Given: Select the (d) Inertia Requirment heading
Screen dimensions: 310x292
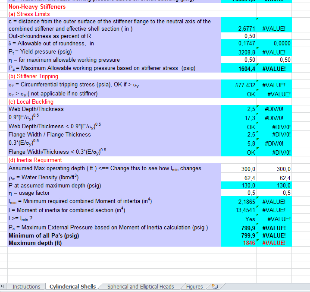Looking at the screenshot, I should (35, 160).
